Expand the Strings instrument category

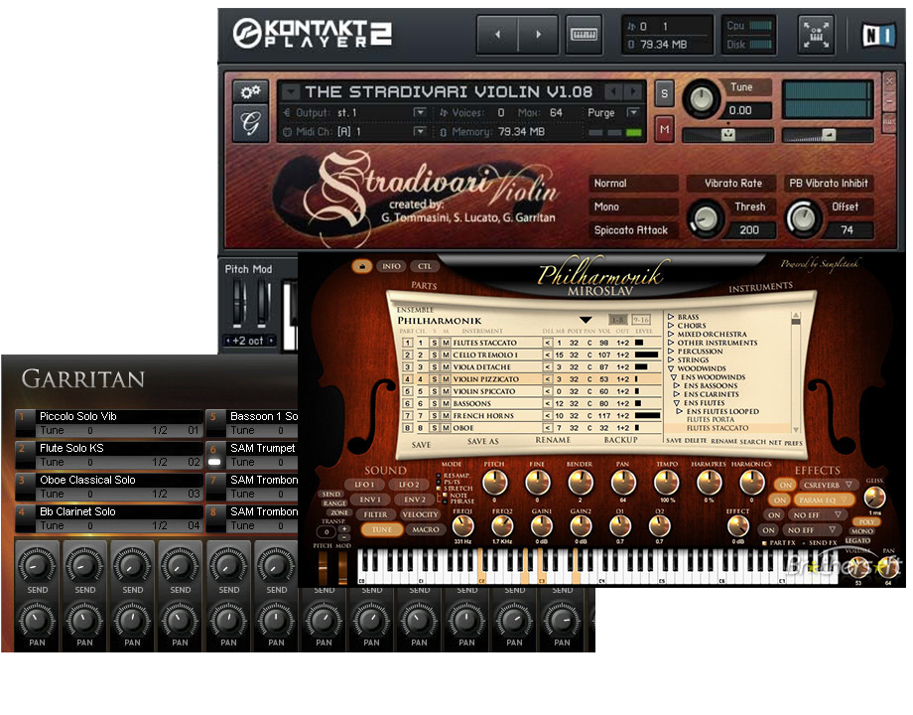(x=672, y=360)
